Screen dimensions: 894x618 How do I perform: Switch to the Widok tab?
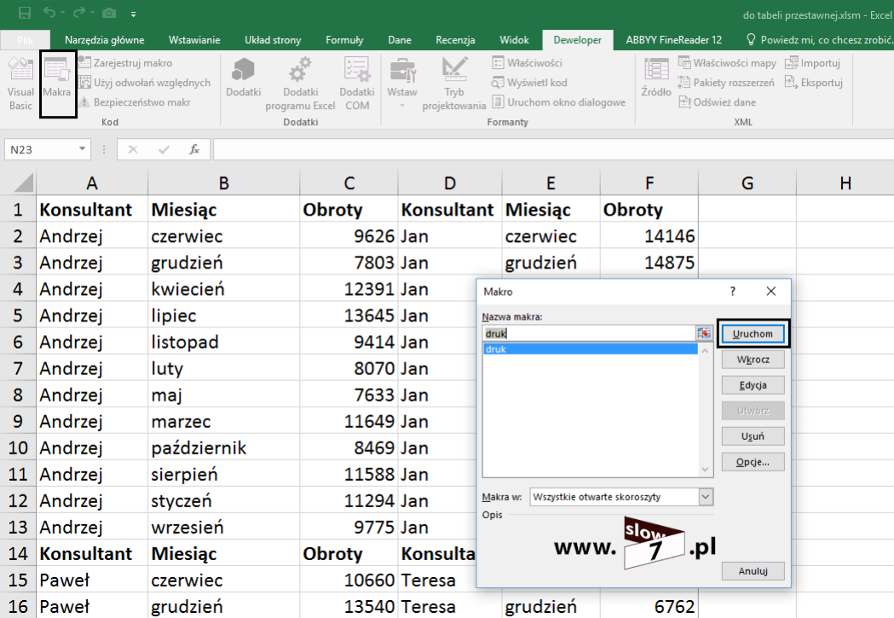click(x=514, y=40)
